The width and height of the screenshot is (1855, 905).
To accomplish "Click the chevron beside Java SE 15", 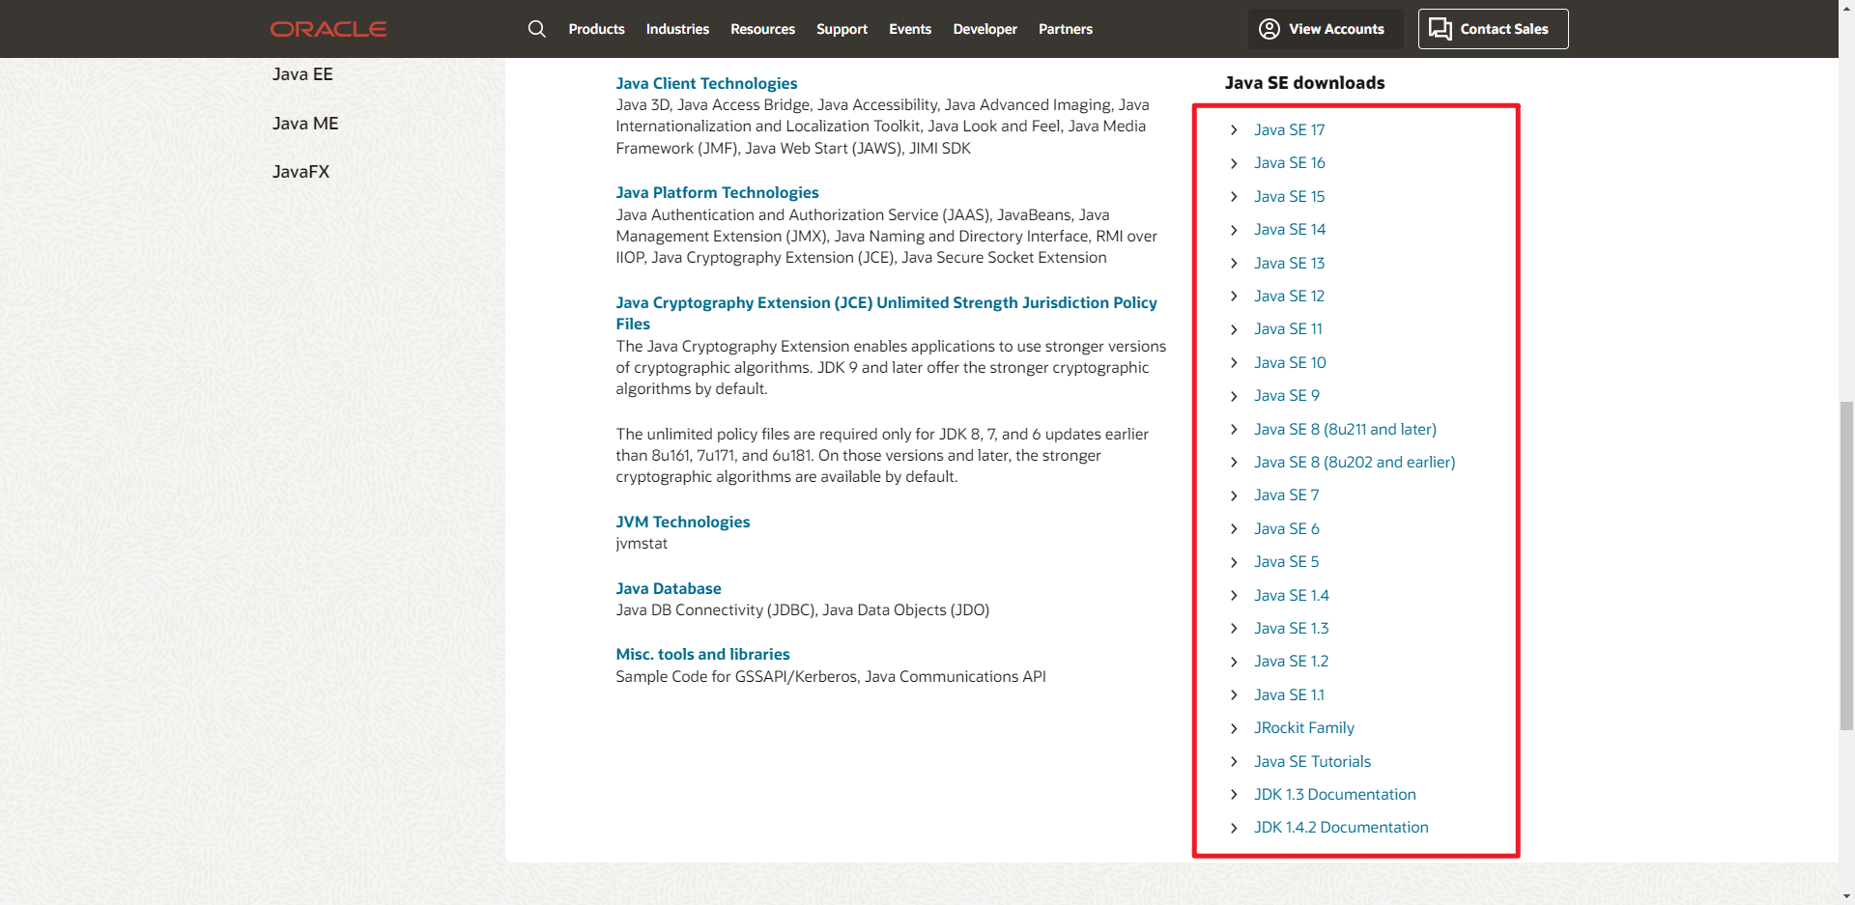I will coord(1234,196).
